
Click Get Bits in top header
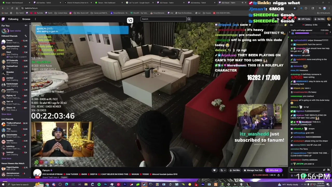[x=319, y=19]
